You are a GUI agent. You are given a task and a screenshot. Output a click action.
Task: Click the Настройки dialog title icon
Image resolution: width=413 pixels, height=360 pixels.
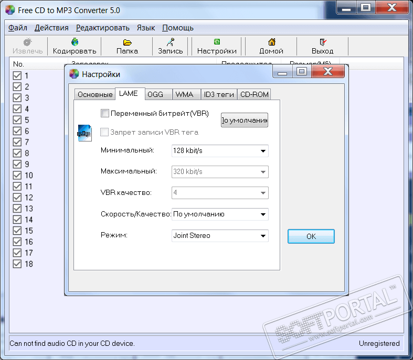point(74,74)
